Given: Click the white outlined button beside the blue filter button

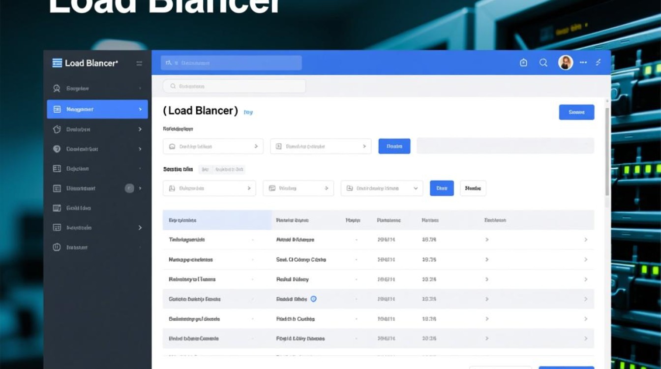Looking at the screenshot, I should pyautogui.click(x=473, y=188).
